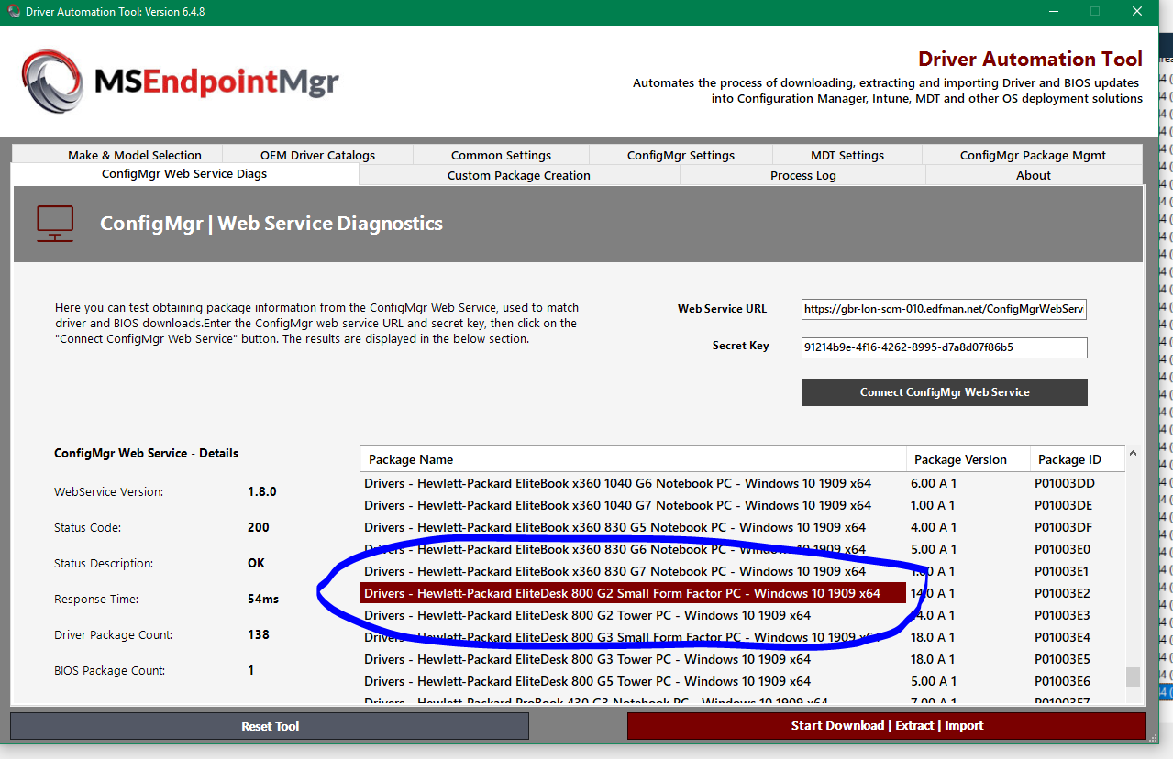Sort by the Package ID column header
Screen dimensions: 1173x759
(1077, 459)
